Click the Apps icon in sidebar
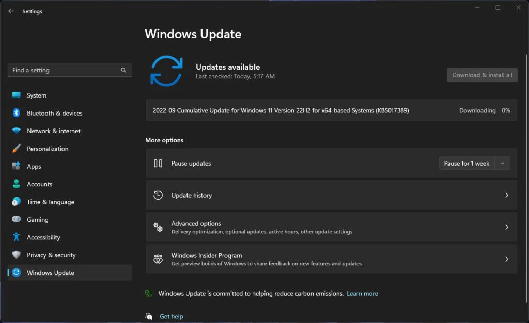This screenshot has height=323, width=529. pyautogui.click(x=16, y=166)
